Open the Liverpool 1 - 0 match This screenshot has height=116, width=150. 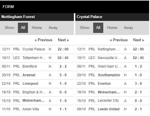37,84
